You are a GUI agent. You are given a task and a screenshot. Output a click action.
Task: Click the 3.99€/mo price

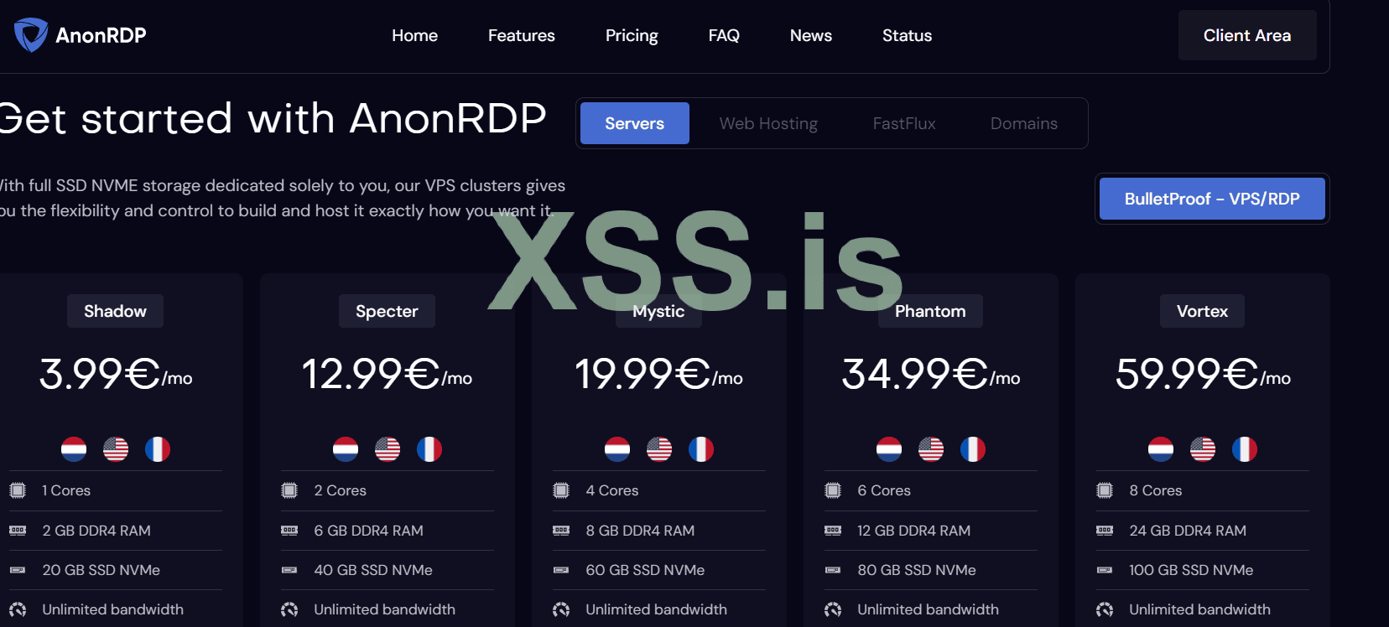(x=116, y=374)
